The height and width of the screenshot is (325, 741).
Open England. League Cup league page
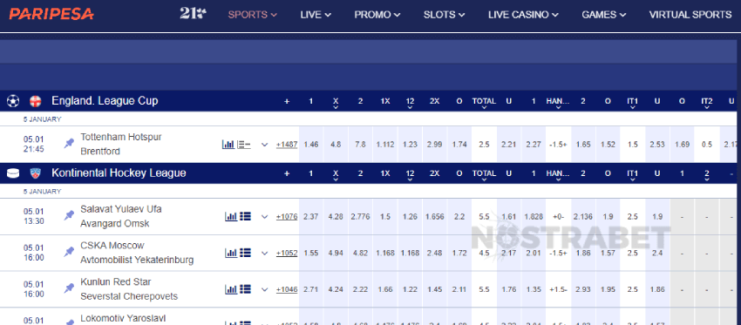click(x=105, y=100)
